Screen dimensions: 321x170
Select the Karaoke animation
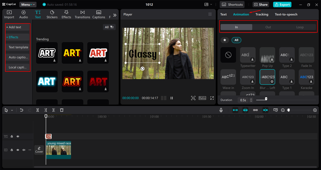pos(306,77)
